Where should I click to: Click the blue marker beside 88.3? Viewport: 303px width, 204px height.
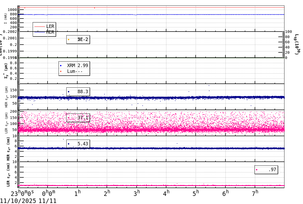tap(69, 92)
